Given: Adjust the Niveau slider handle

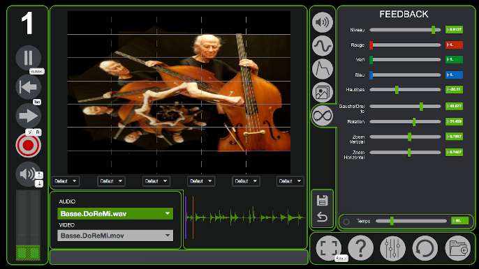Looking at the screenshot, I should [x=433, y=30].
